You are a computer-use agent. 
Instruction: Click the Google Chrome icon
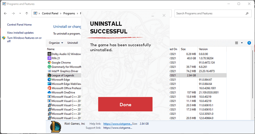point(49,62)
